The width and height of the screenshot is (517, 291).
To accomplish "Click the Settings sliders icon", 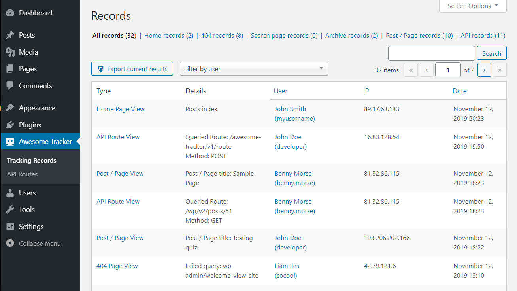I will pyautogui.click(x=10, y=227).
